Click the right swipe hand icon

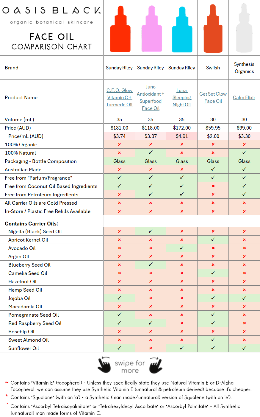coord(156,365)
